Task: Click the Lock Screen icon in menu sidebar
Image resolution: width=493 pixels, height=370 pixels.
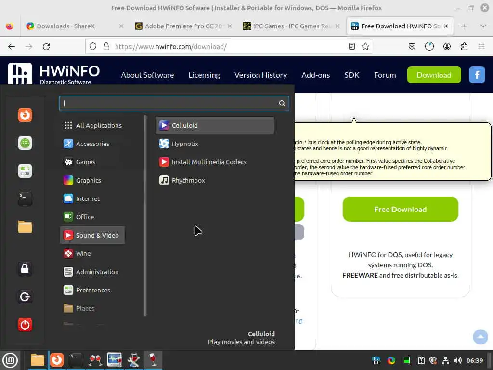Action: tap(25, 269)
